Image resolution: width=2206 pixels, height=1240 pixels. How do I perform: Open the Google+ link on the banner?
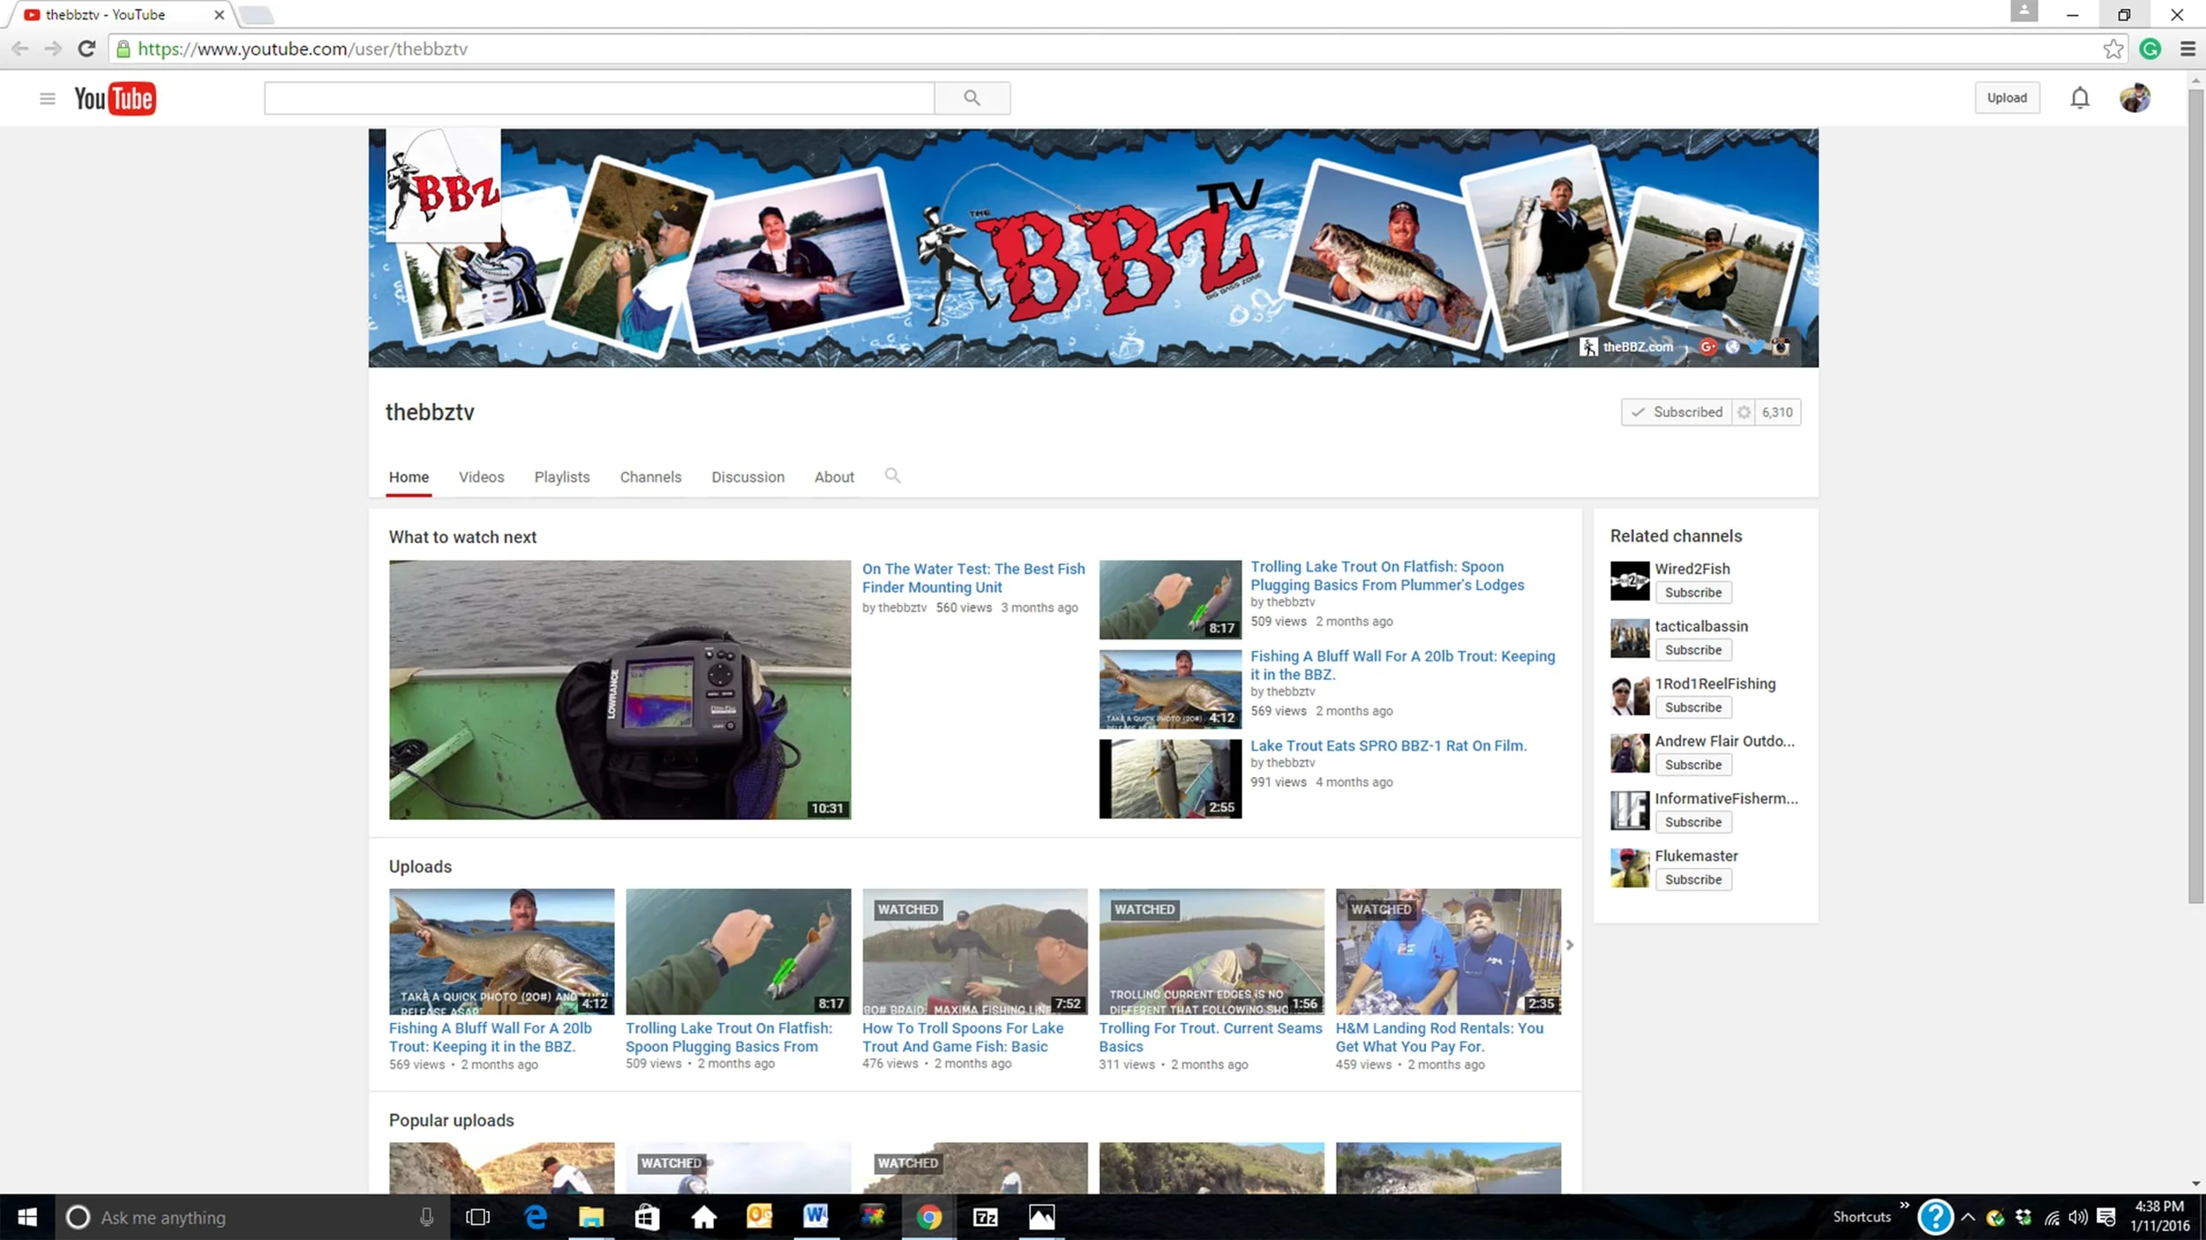1708,347
